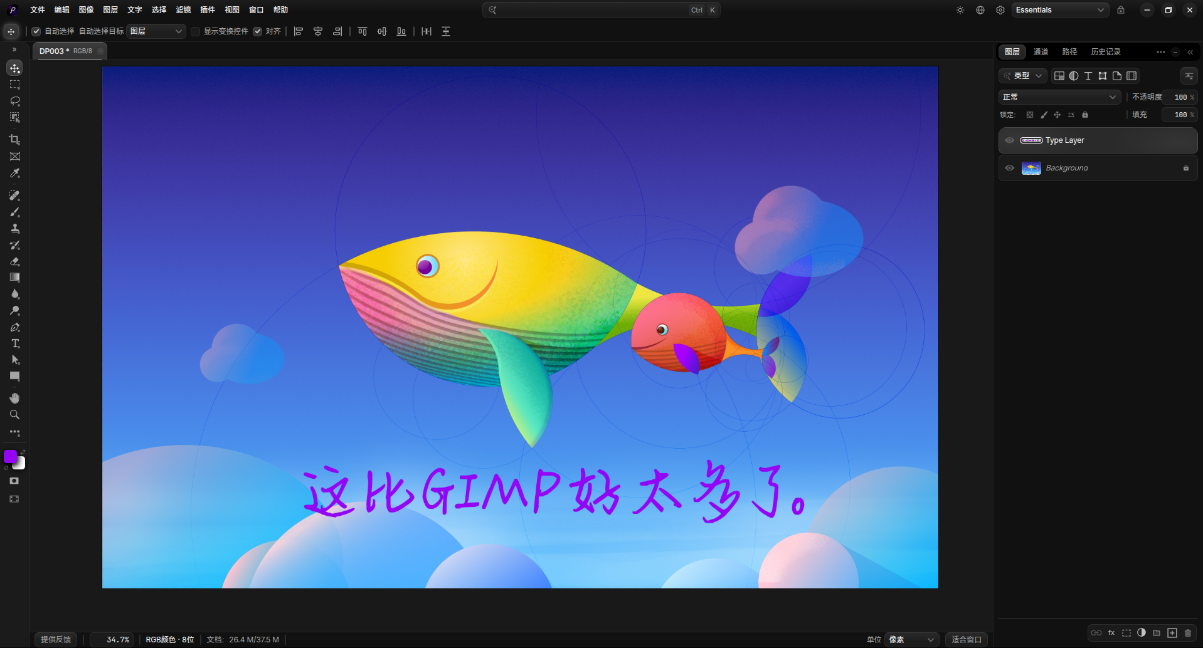Toggle the 自动选择 checkbox
The width and height of the screenshot is (1203, 648).
coord(36,31)
